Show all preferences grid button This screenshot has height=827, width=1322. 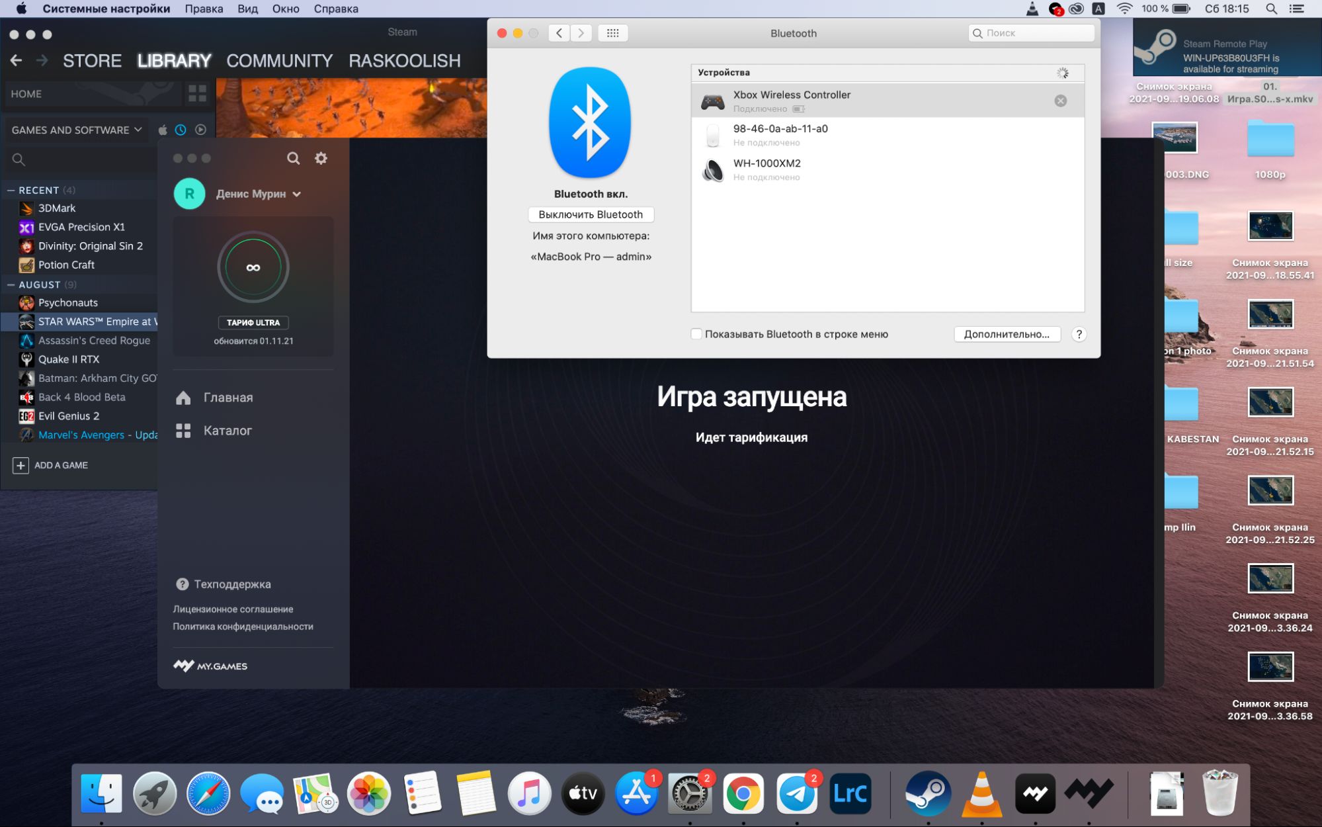[x=612, y=33]
